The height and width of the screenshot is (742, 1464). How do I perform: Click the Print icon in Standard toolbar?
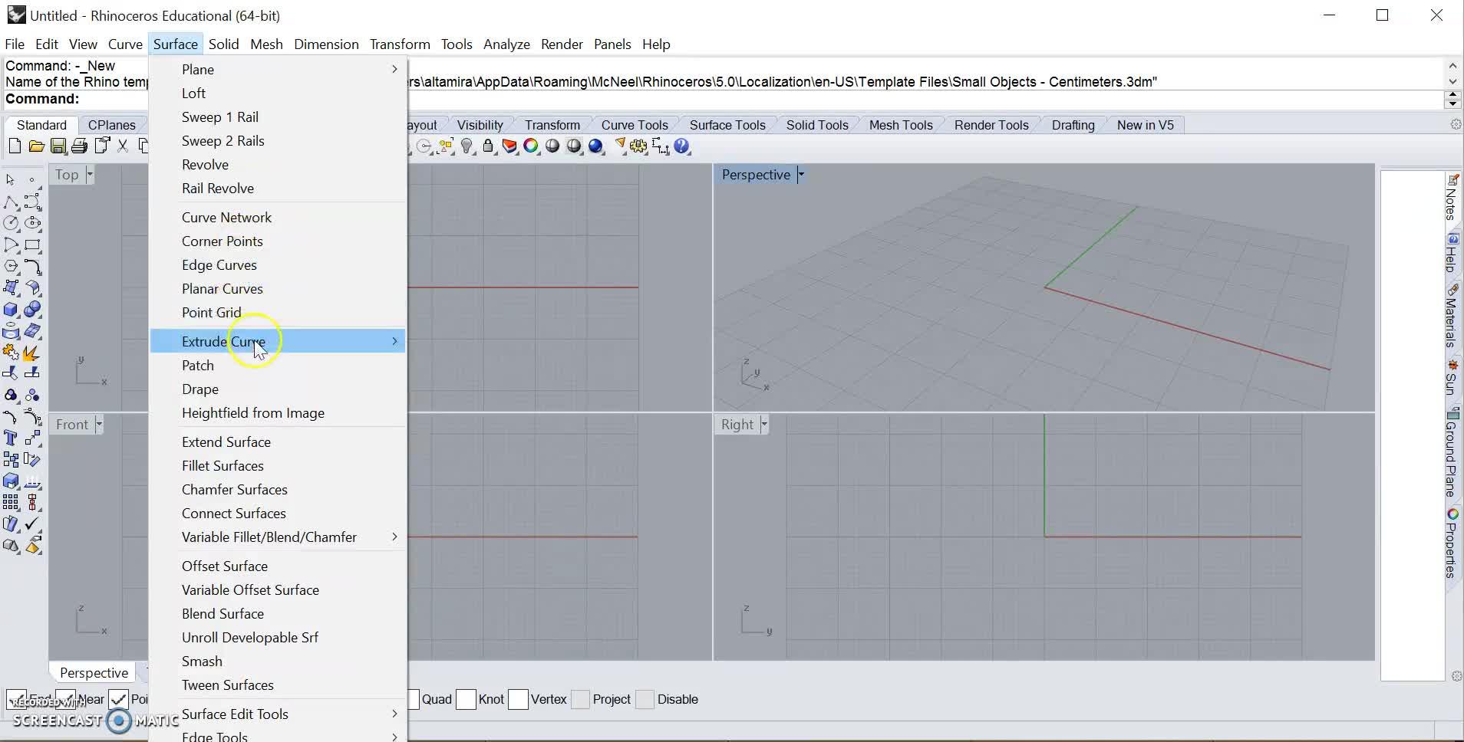point(79,146)
